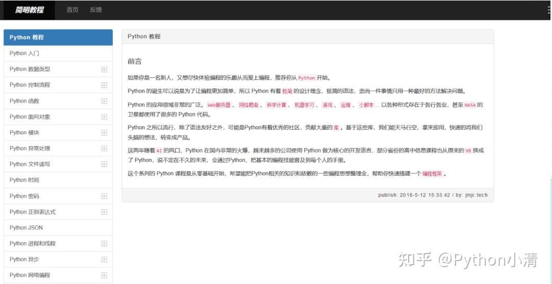Open the 反馈 nav item

[96, 10]
